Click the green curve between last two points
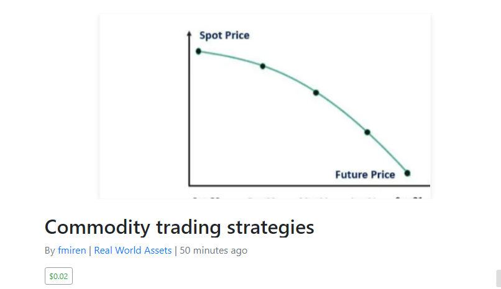 388,153
